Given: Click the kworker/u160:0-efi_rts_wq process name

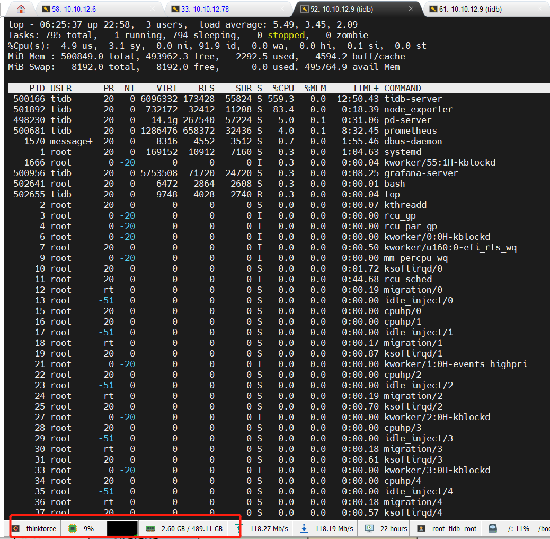Looking at the screenshot, I should [450, 247].
